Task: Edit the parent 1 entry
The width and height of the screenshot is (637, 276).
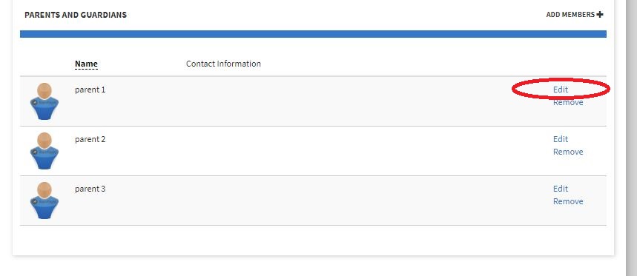Action: (x=561, y=90)
